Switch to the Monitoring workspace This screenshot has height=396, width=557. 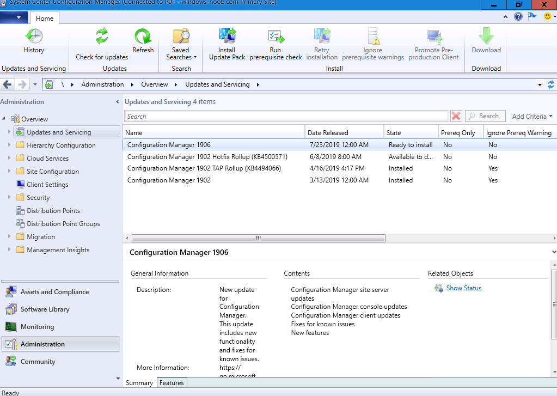(60, 327)
